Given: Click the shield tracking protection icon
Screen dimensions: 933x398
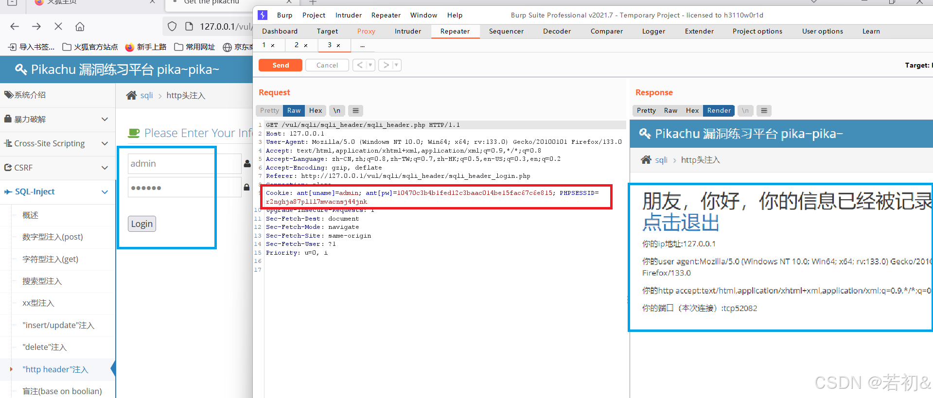Looking at the screenshot, I should [172, 26].
